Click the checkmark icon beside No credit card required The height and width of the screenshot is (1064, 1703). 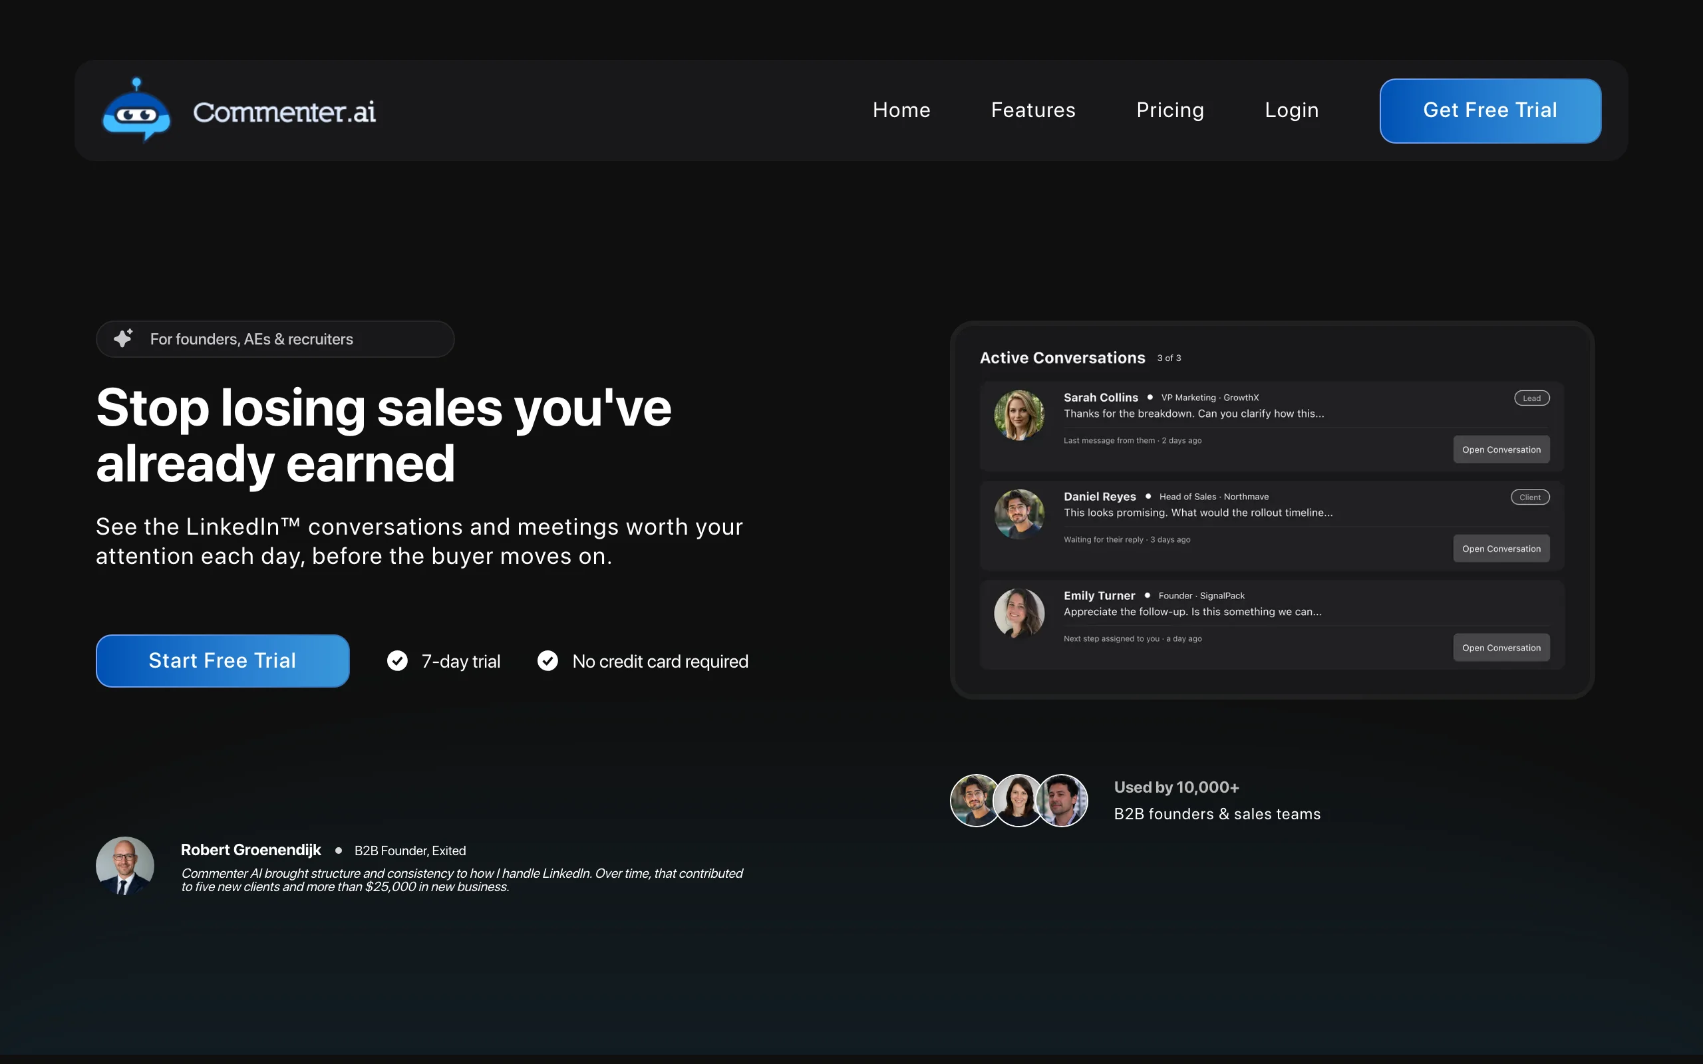(x=547, y=661)
